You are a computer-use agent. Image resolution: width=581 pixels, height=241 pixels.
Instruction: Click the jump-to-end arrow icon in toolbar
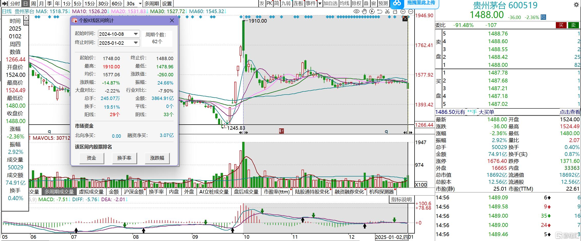[x=5, y=4]
